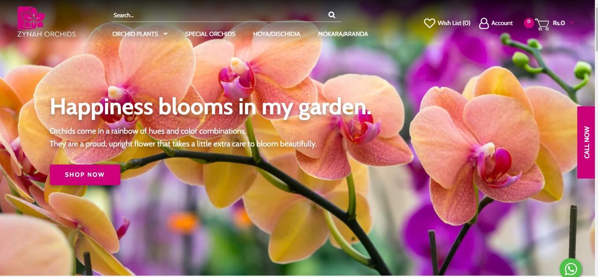Click the Zynah Orchids logo
598x277 pixels.
[x=46, y=22]
